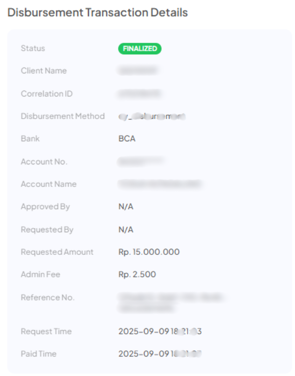Viewport: 295px width, 376px height.
Task: Select the Rp. 15.000.000 requested amount
Action: tap(149, 252)
